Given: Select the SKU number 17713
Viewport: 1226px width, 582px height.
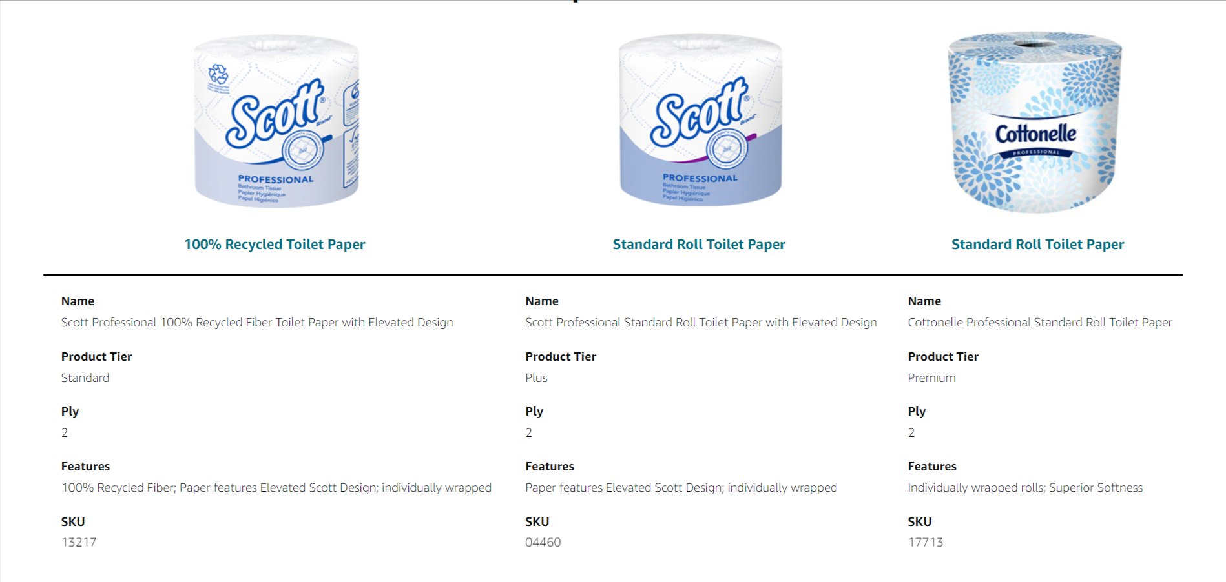Looking at the screenshot, I should (x=925, y=543).
